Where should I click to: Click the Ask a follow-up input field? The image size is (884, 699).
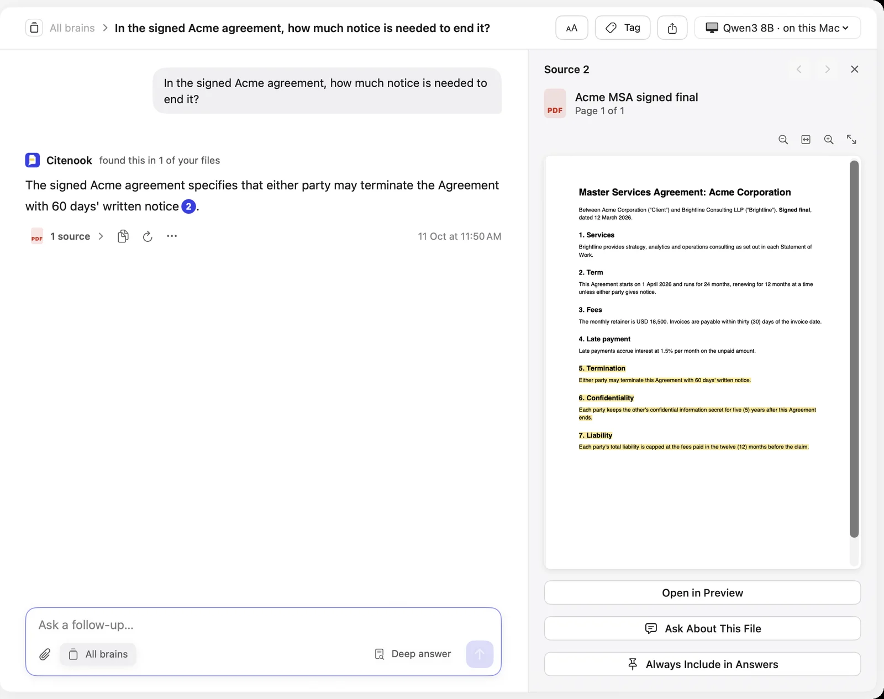click(x=263, y=625)
